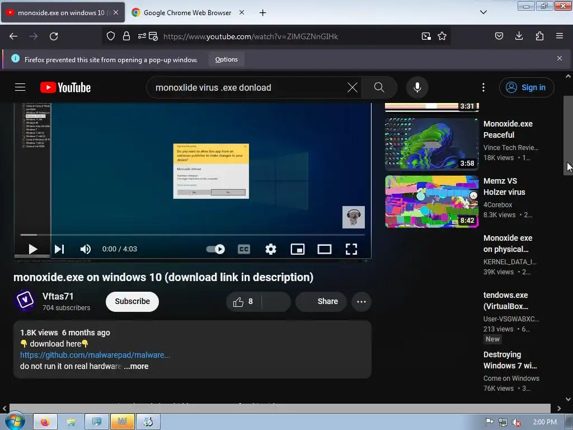Open the tendows.exe (VirtualBox video title
The height and width of the screenshot is (430, 573).
coord(505,301)
